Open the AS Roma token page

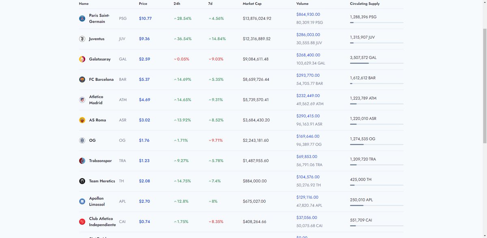click(x=97, y=120)
